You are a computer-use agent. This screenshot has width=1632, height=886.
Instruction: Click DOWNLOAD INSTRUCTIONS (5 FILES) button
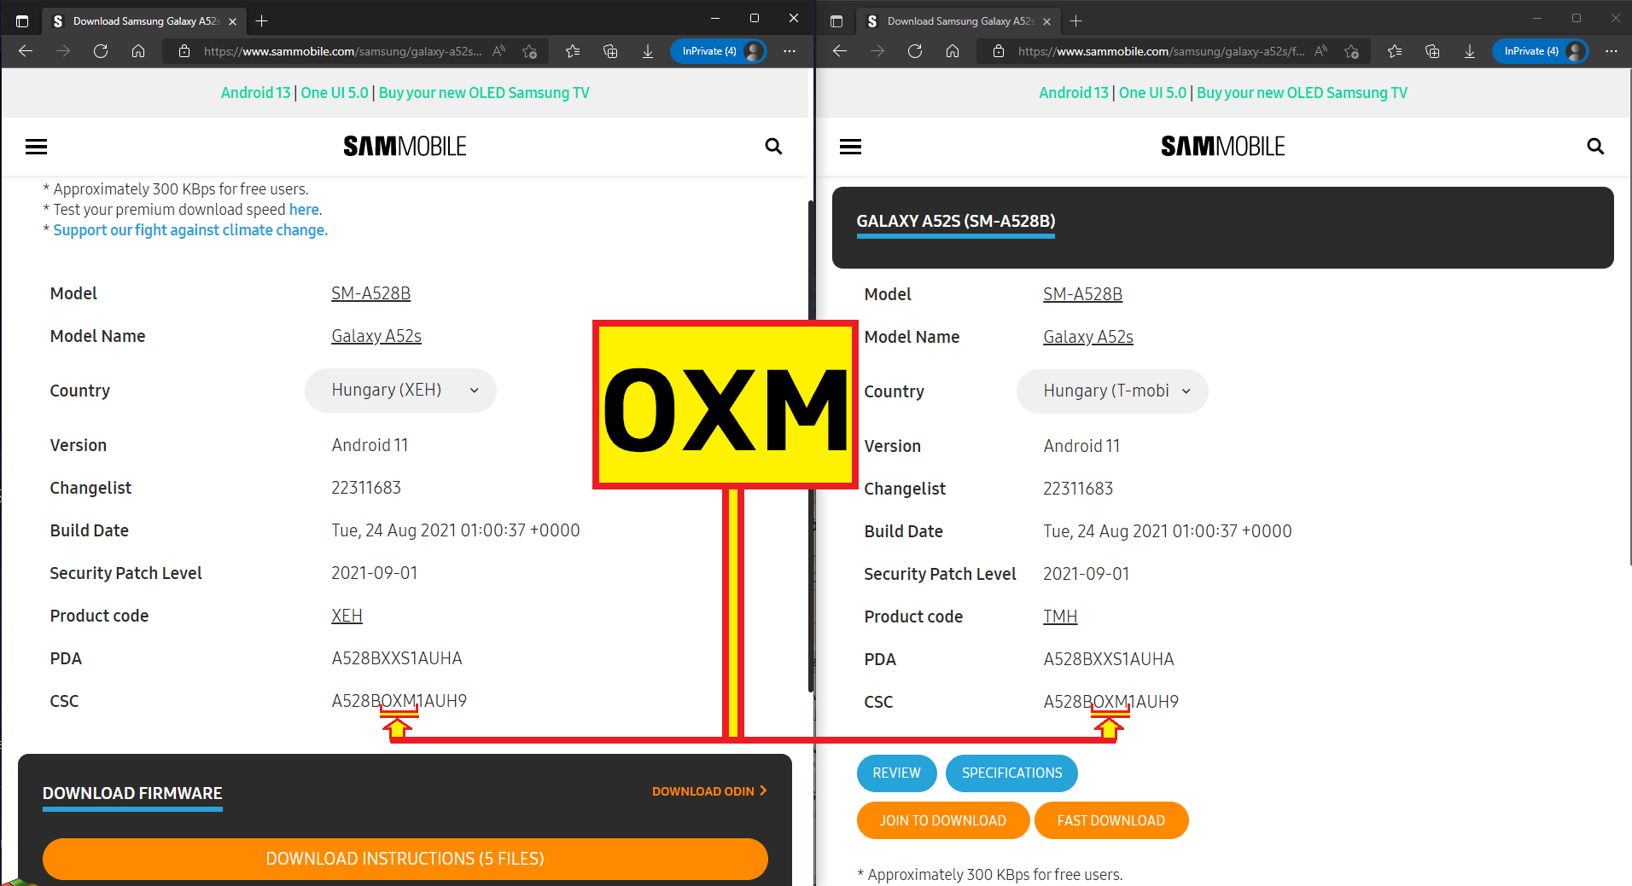(405, 859)
